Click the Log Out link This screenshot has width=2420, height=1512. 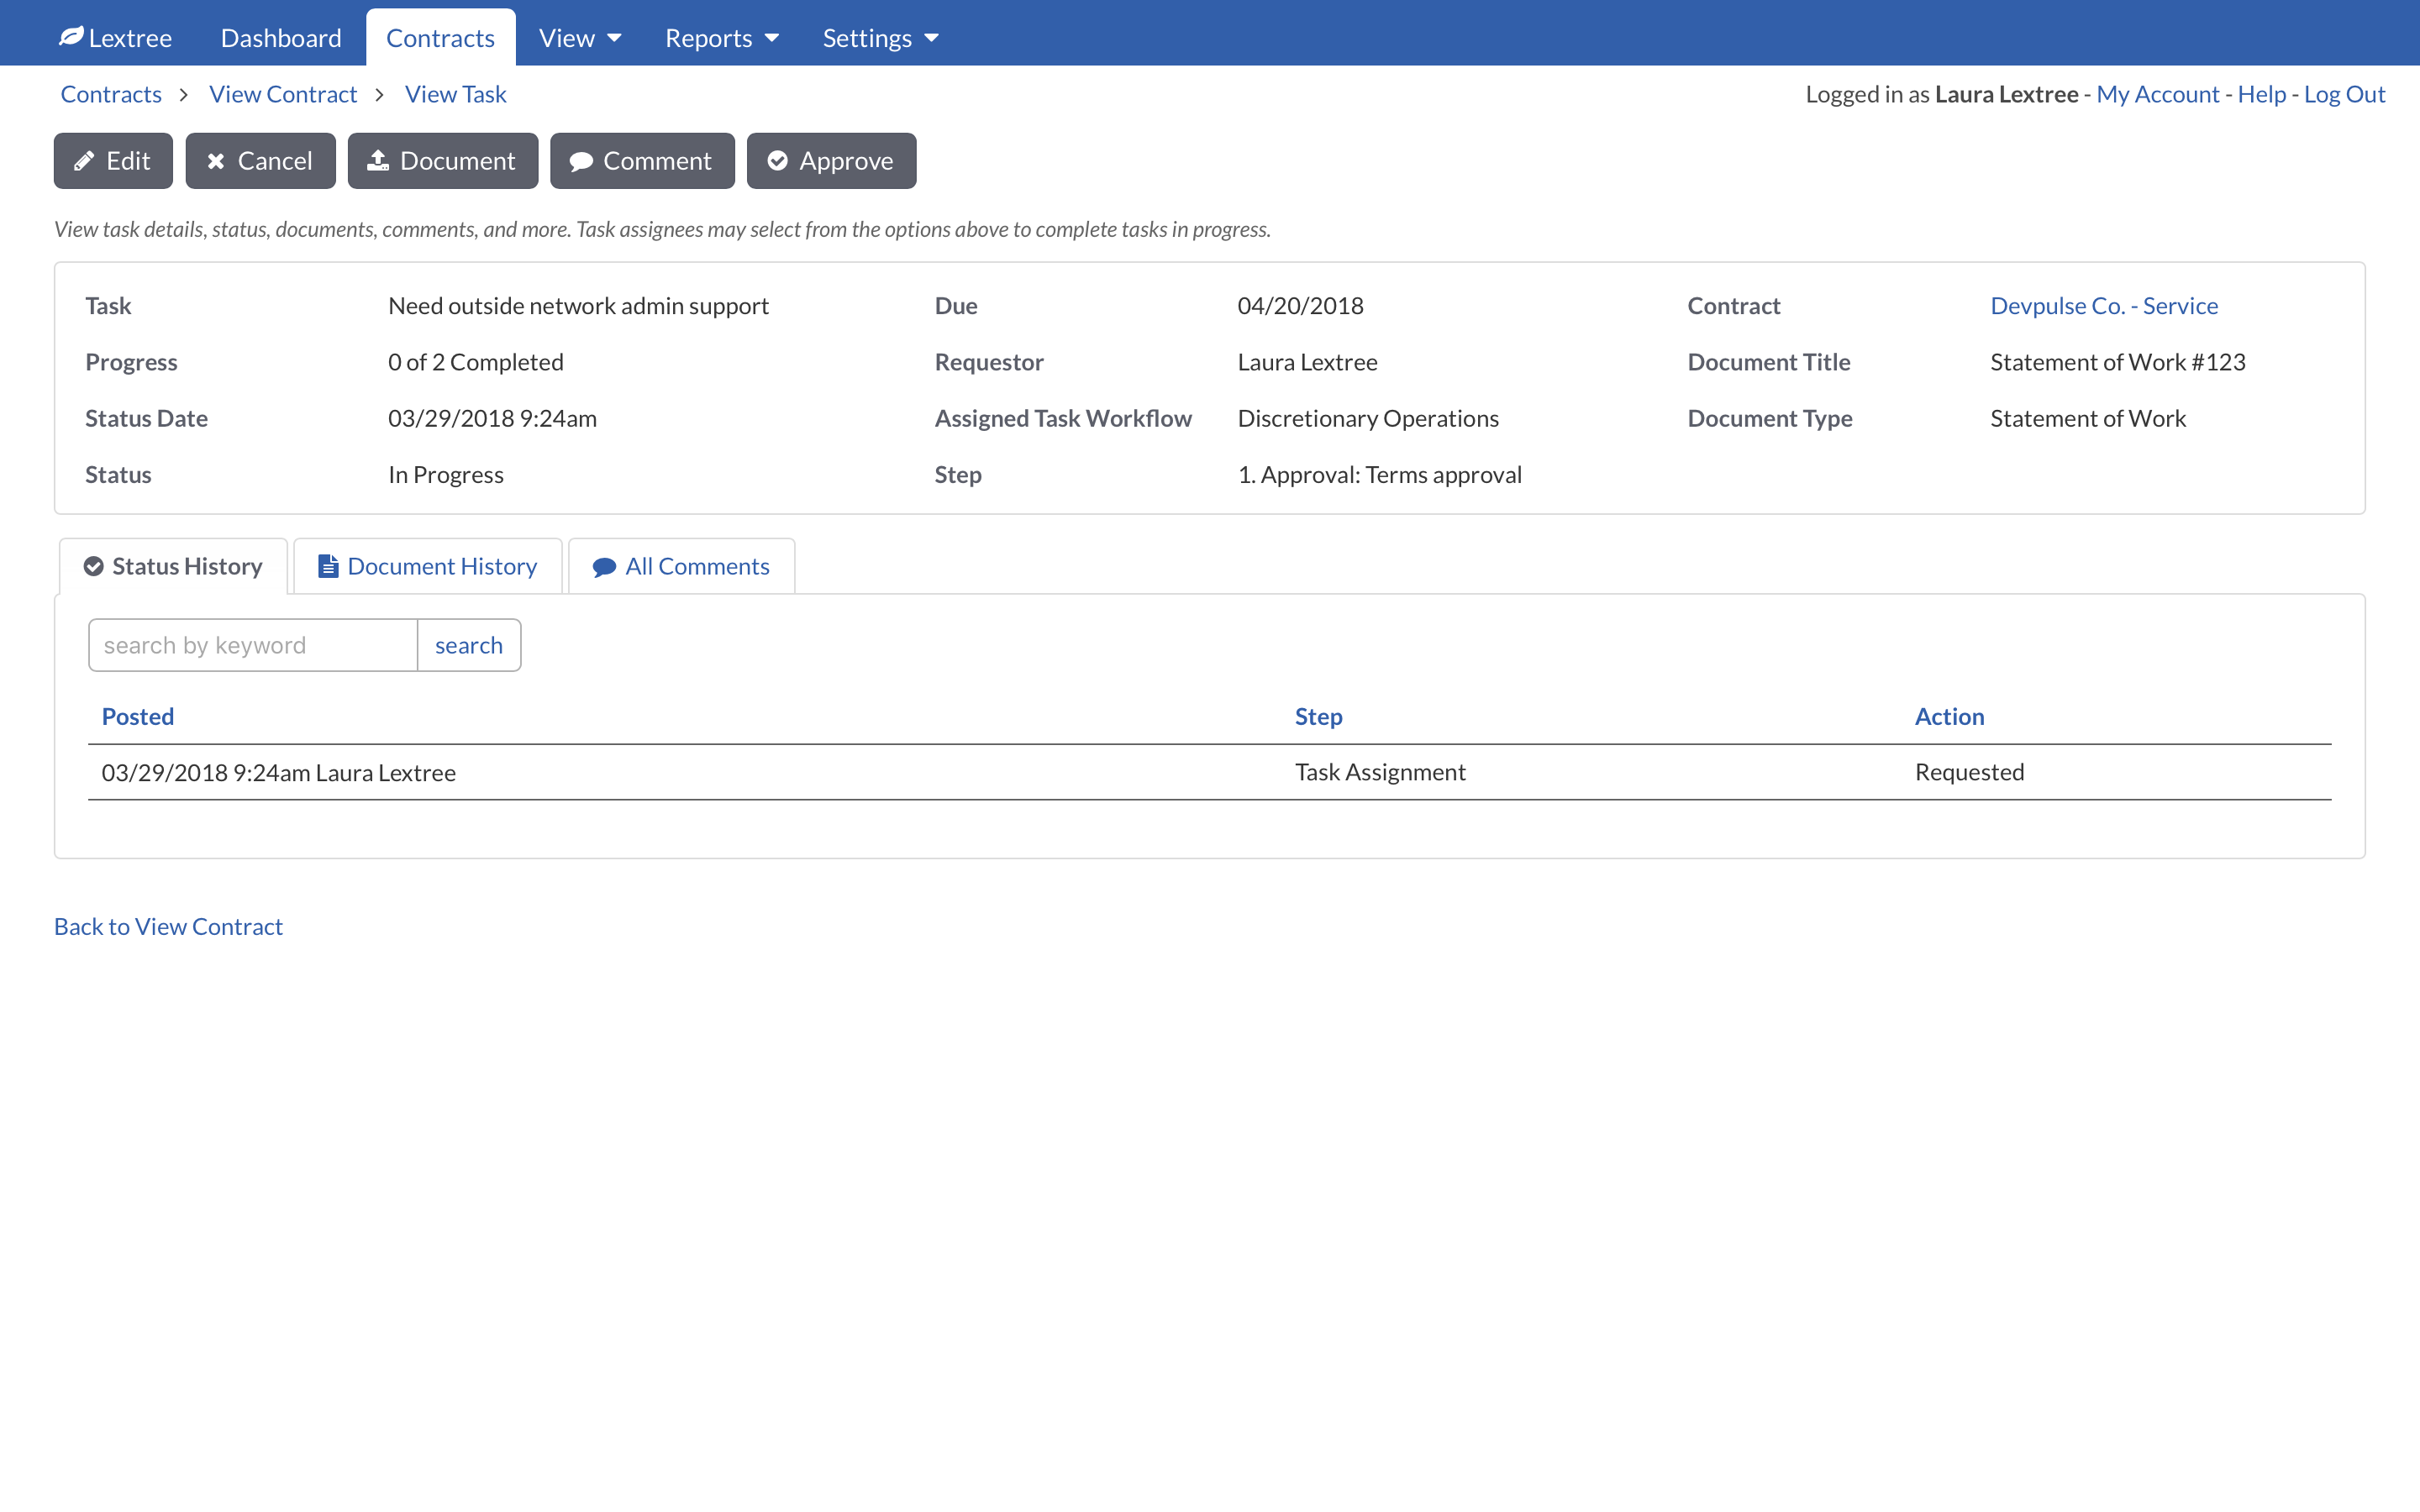(2344, 94)
